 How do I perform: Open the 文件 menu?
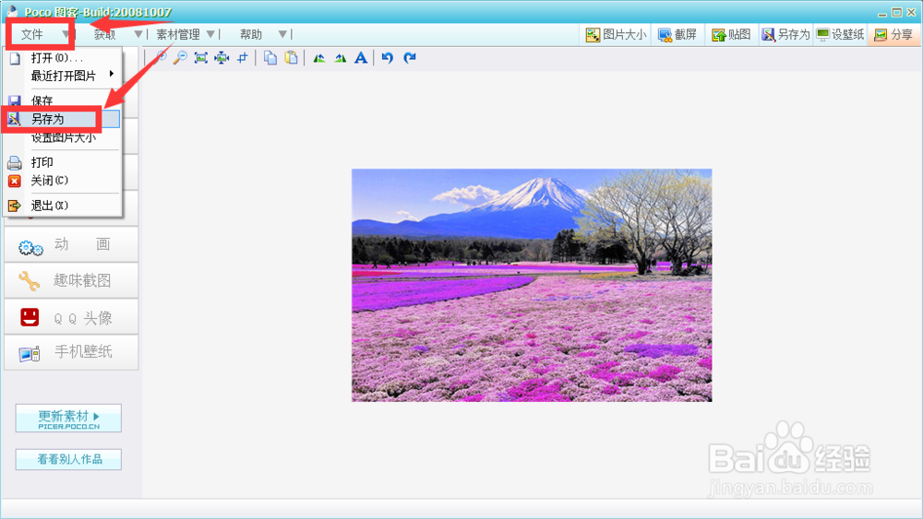coord(31,35)
